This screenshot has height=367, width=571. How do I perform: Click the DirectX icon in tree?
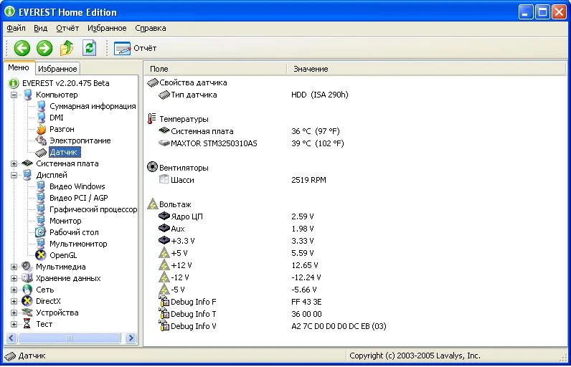click(x=27, y=301)
